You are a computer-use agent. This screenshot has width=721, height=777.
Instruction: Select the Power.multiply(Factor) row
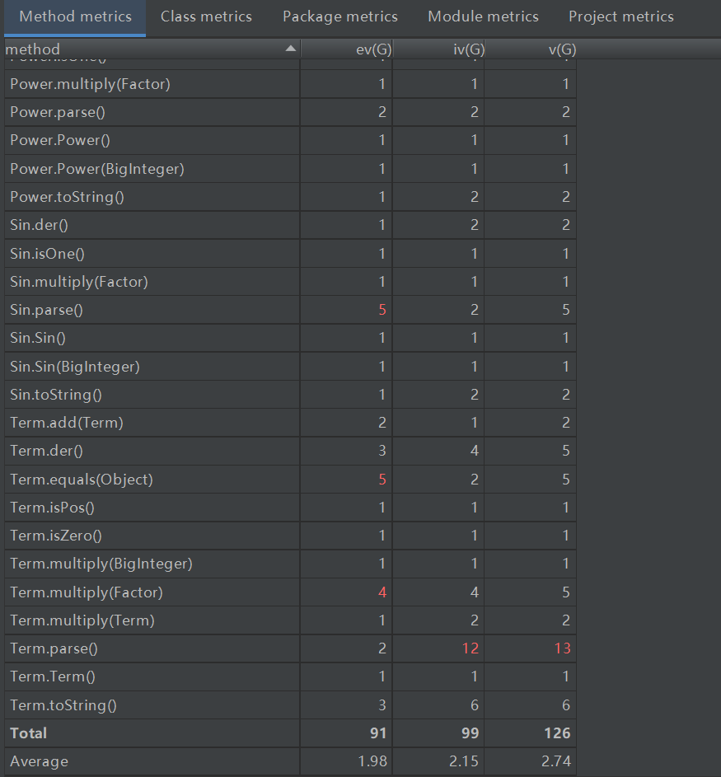[290, 84]
